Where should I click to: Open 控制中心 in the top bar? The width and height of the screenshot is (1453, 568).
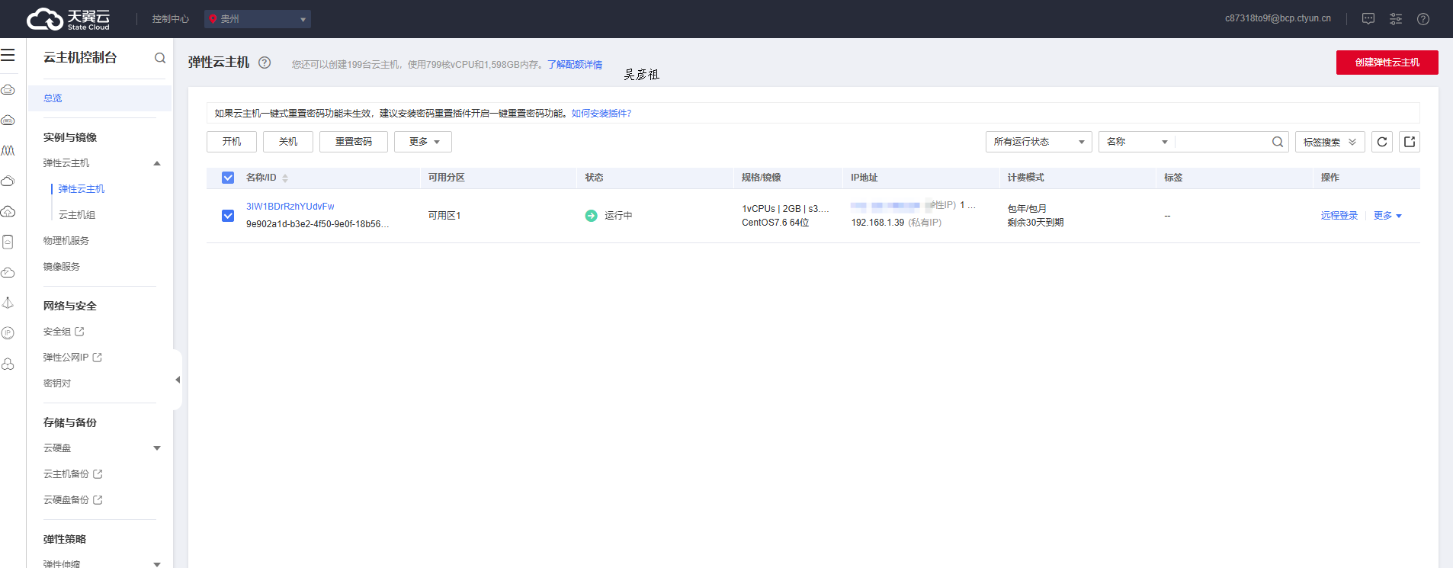[x=171, y=19]
